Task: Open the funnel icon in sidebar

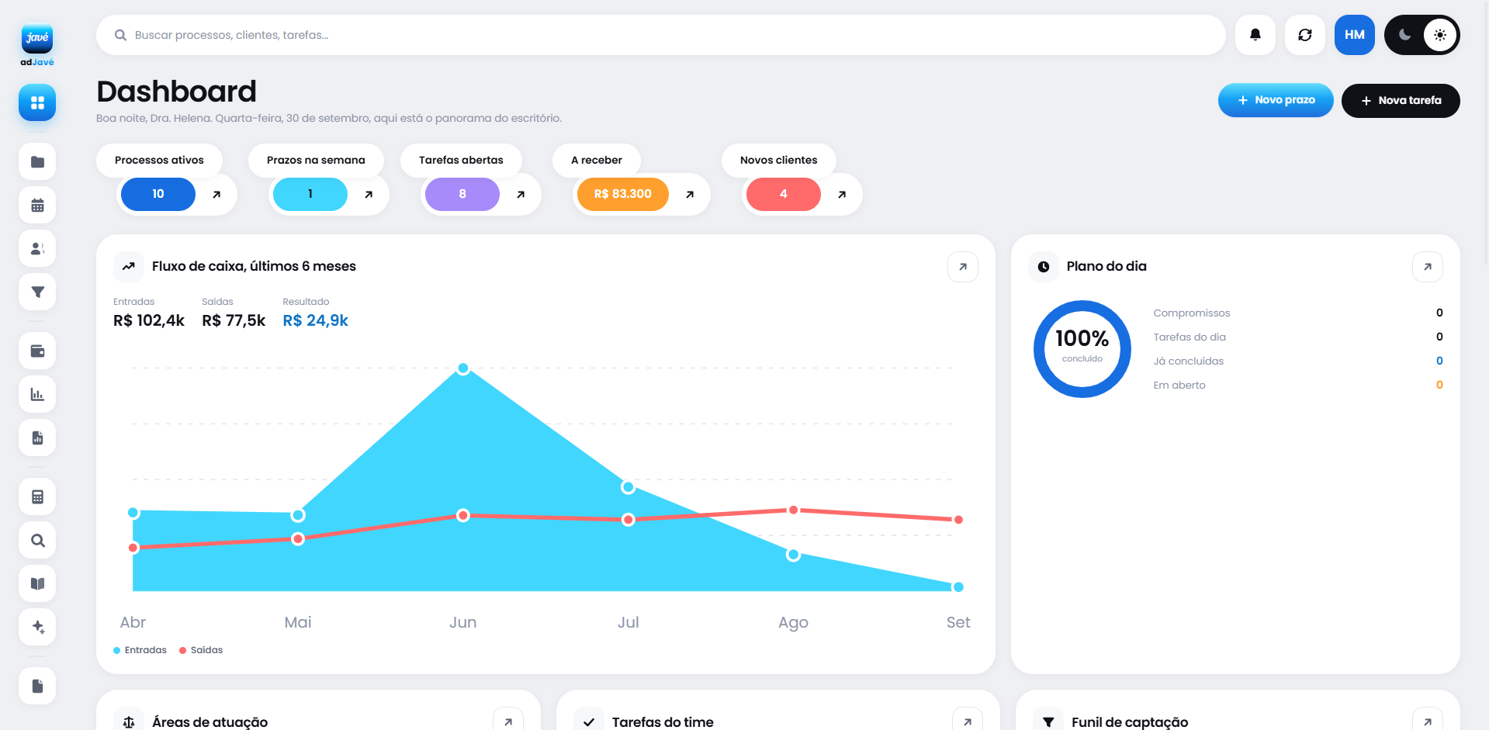Action: coord(37,292)
